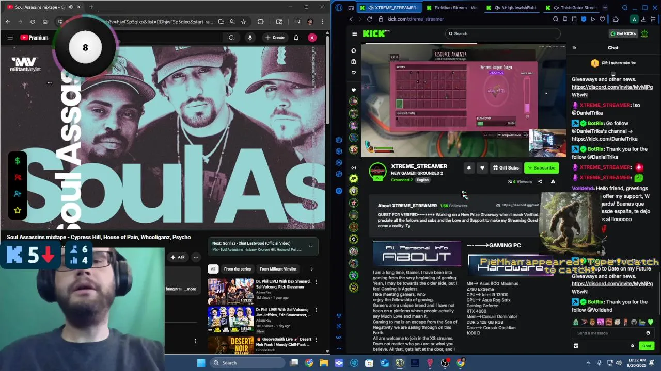
Task: Show hidden system tray icons chevron
Action: (x=588, y=363)
